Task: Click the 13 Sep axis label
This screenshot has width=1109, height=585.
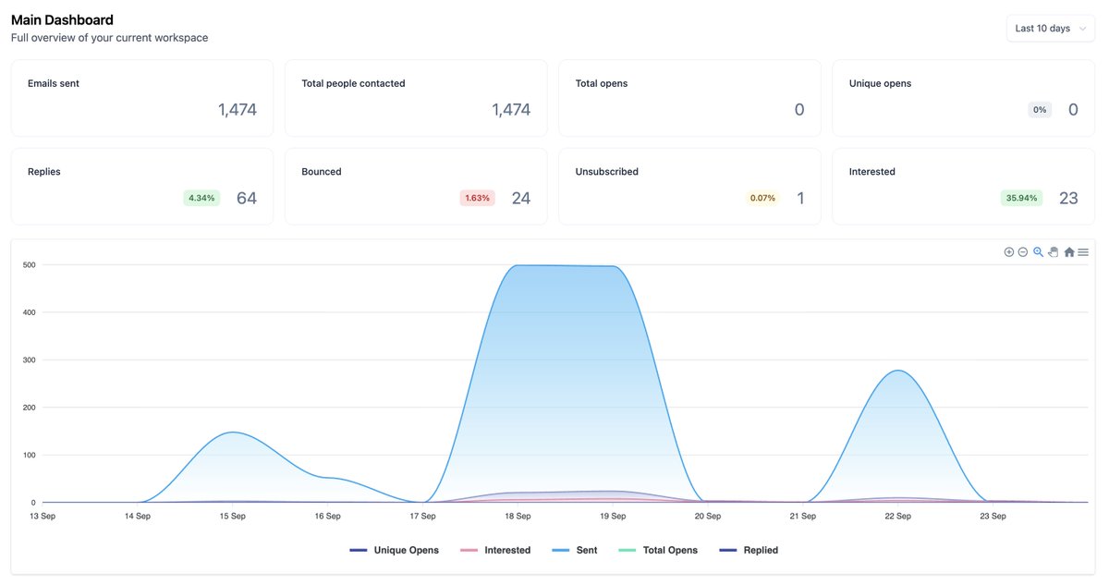Action: point(43,516)
